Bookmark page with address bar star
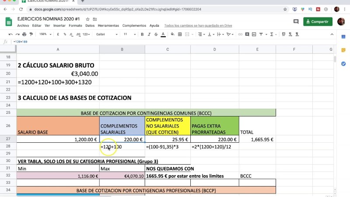Screen dimensions: 350x197 pyautogui.click(x=285, y=9)
